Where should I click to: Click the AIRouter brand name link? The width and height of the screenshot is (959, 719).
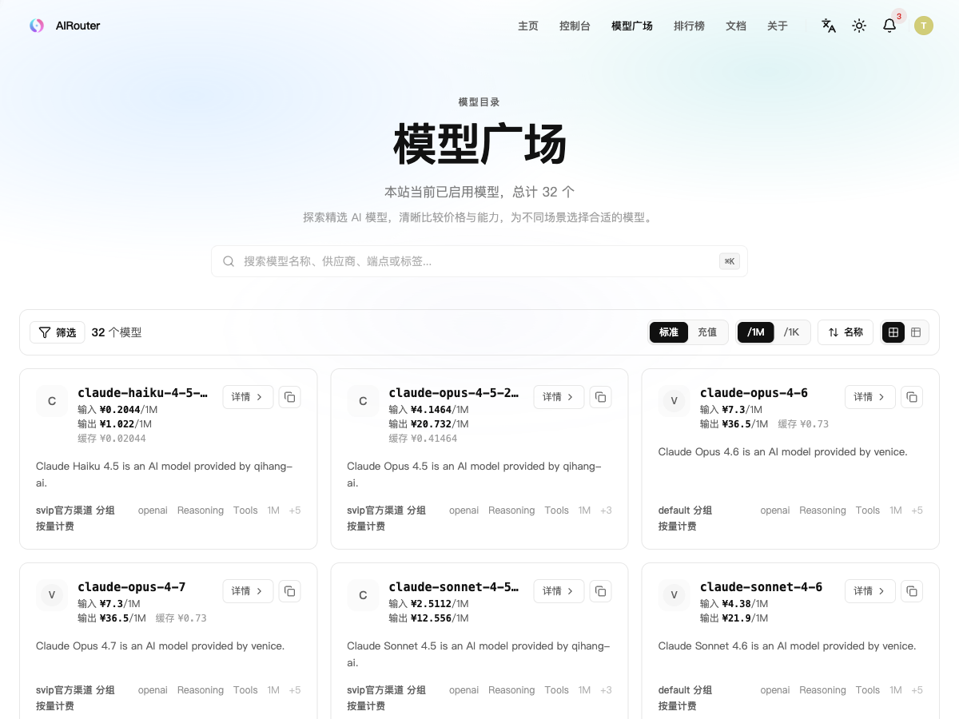tap(78, 26)
